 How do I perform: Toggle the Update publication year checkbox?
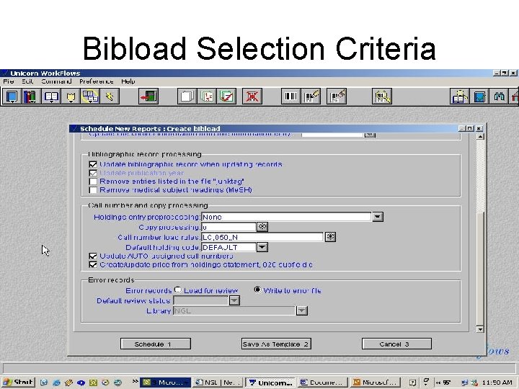pos(93,173)
